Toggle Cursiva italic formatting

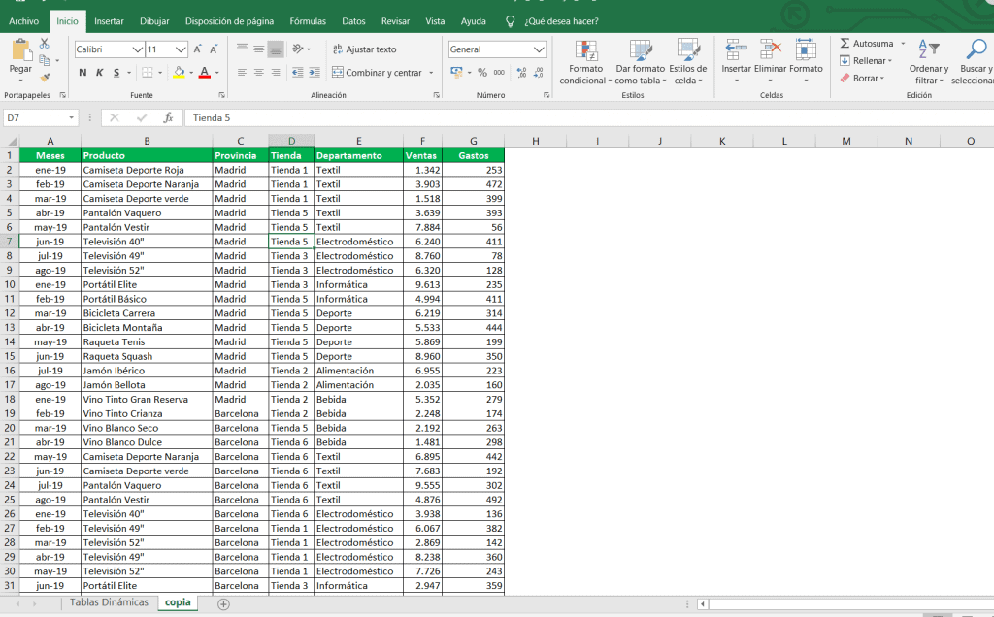100,73
